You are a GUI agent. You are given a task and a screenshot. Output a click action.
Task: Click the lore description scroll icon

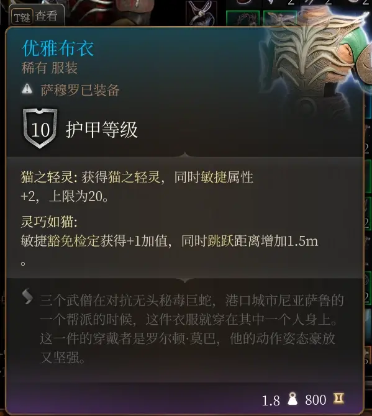28,296
